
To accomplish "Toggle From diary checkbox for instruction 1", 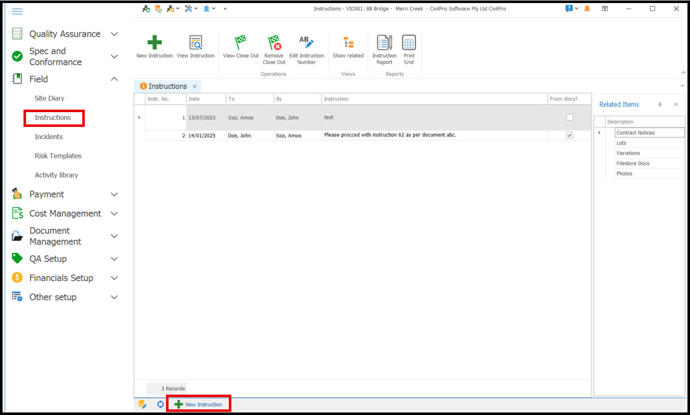I will pyautogui.click(x=569, y=117).
